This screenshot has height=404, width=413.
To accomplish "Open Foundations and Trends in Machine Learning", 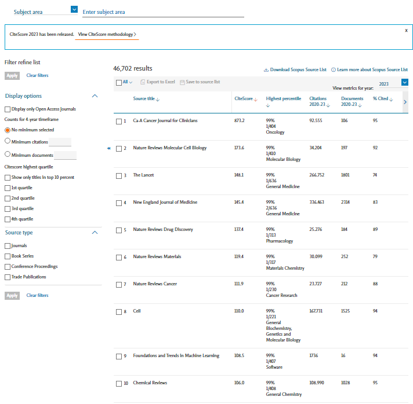I will (x=176, y=355).
